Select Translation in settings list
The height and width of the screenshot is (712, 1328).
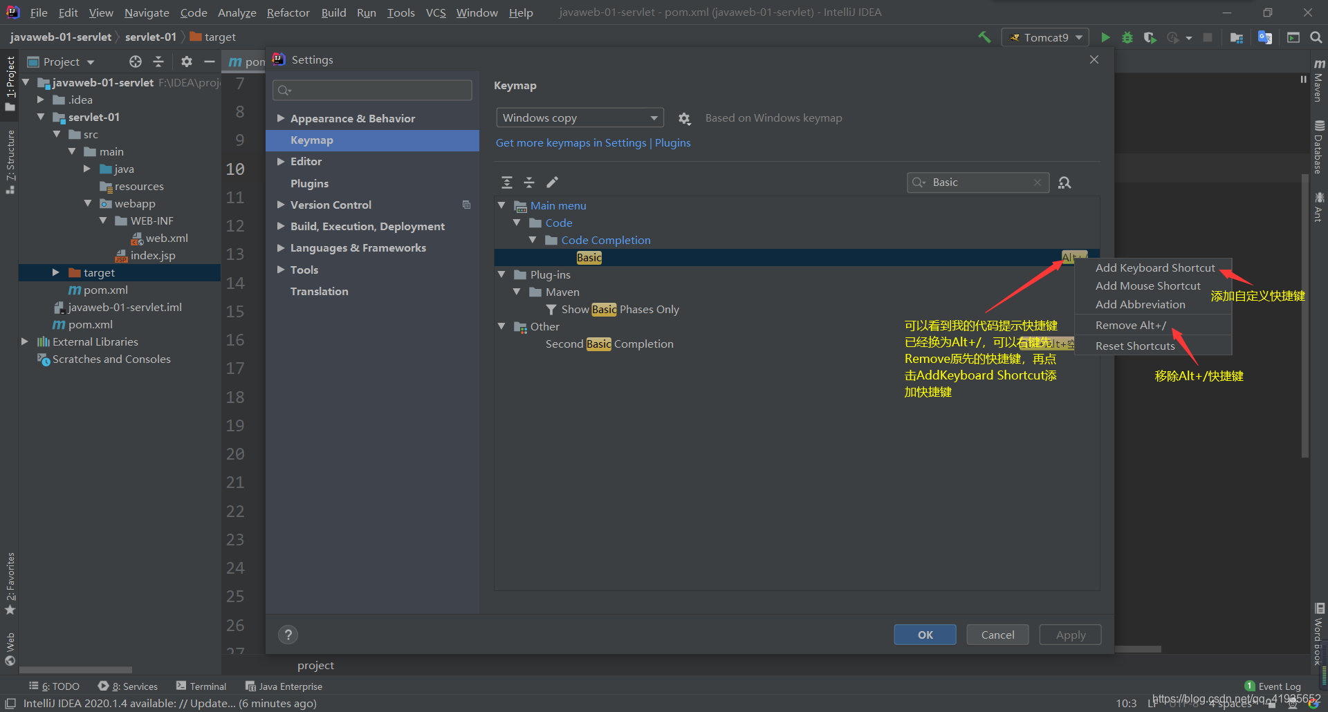[x=319, y=291]
